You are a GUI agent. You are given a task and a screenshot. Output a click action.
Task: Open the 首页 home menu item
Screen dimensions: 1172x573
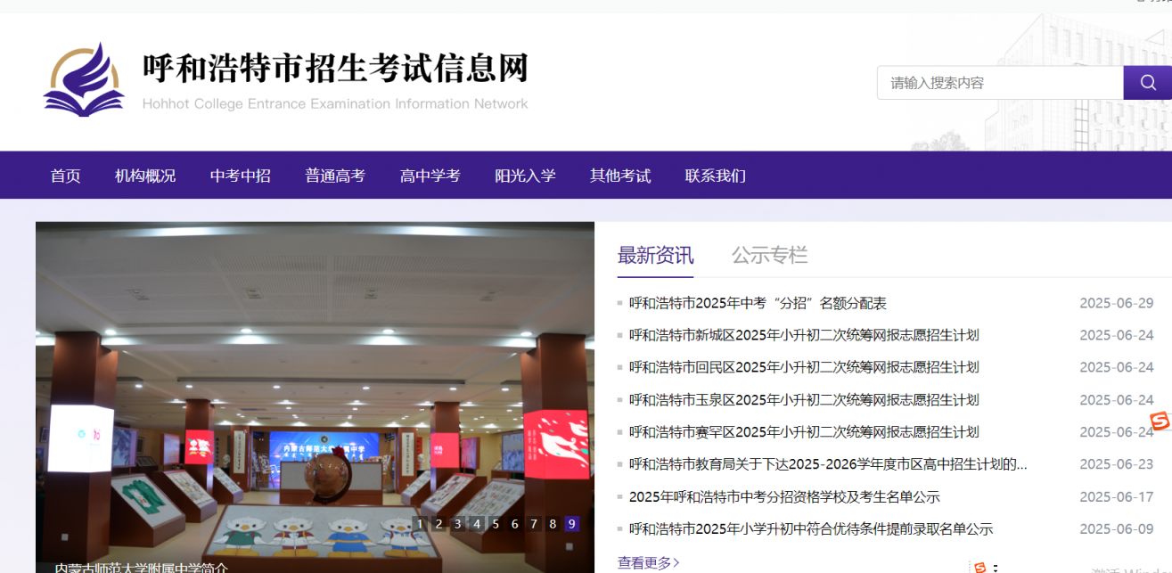coord(65,176)
